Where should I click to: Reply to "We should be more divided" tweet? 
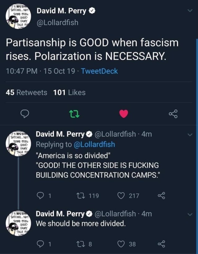click(x=41, y=244)
